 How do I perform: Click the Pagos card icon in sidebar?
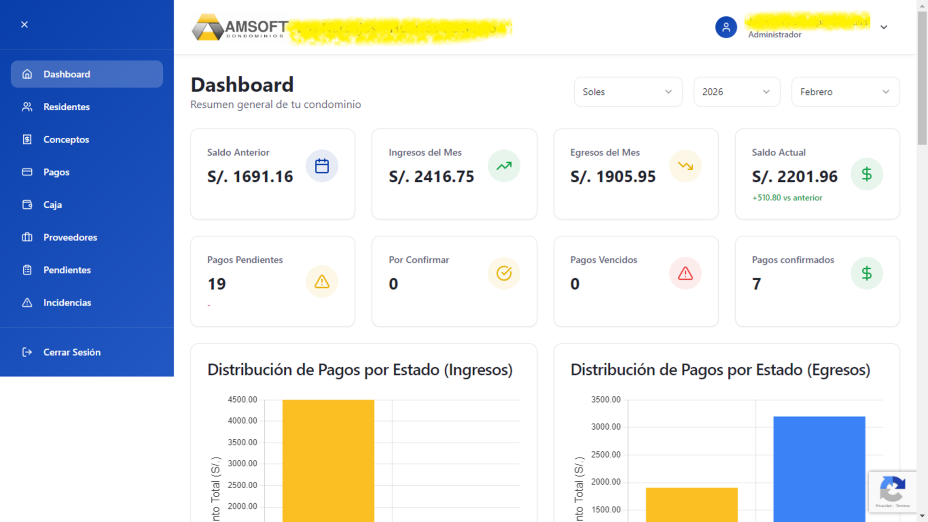(27, 172)
